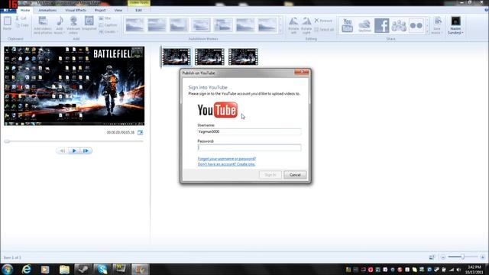This screenshot has width=489, height=275.
Task: Click the zoom time scale slider handle
Action: pos(463,257)
